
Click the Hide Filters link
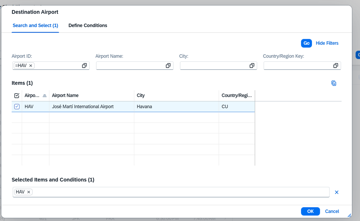[x=327, y=43]
